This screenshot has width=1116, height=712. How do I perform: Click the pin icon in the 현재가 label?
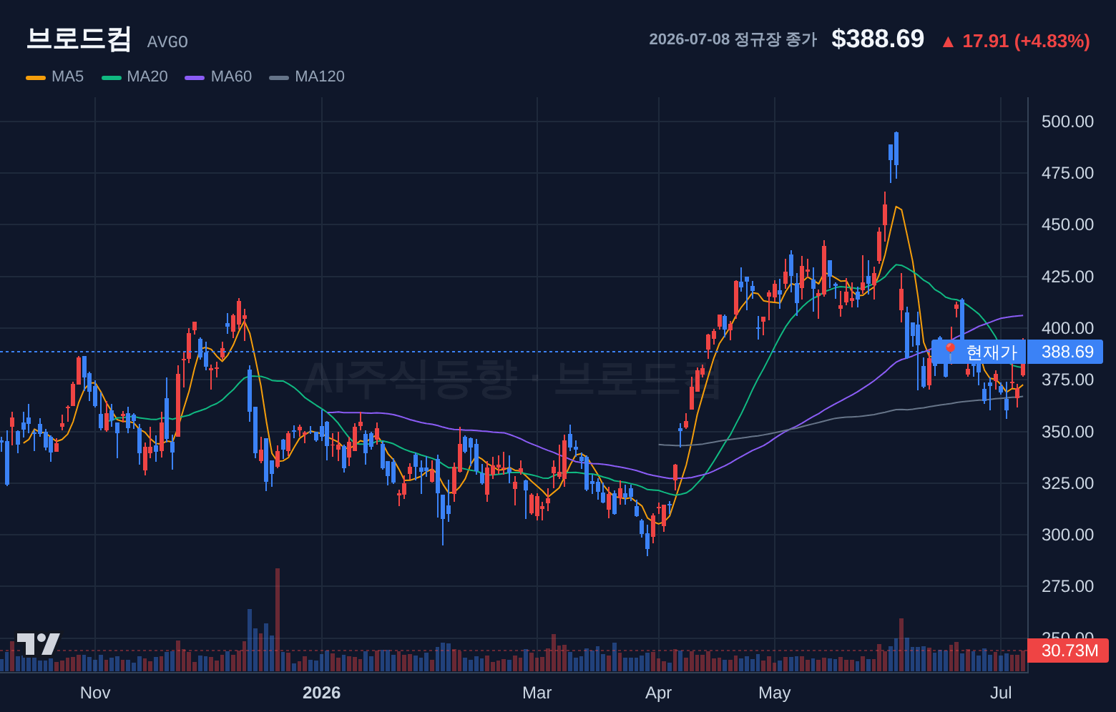pyautogui.click(x=950, y=352)
